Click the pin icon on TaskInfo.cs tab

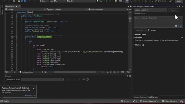(16, 6)
